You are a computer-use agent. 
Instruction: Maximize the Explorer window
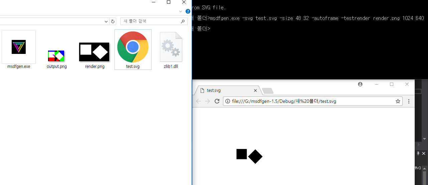(x=169, y=2)
